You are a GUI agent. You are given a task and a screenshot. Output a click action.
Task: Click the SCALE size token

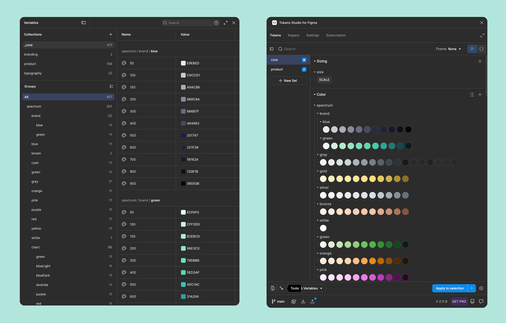click(324, 80)
